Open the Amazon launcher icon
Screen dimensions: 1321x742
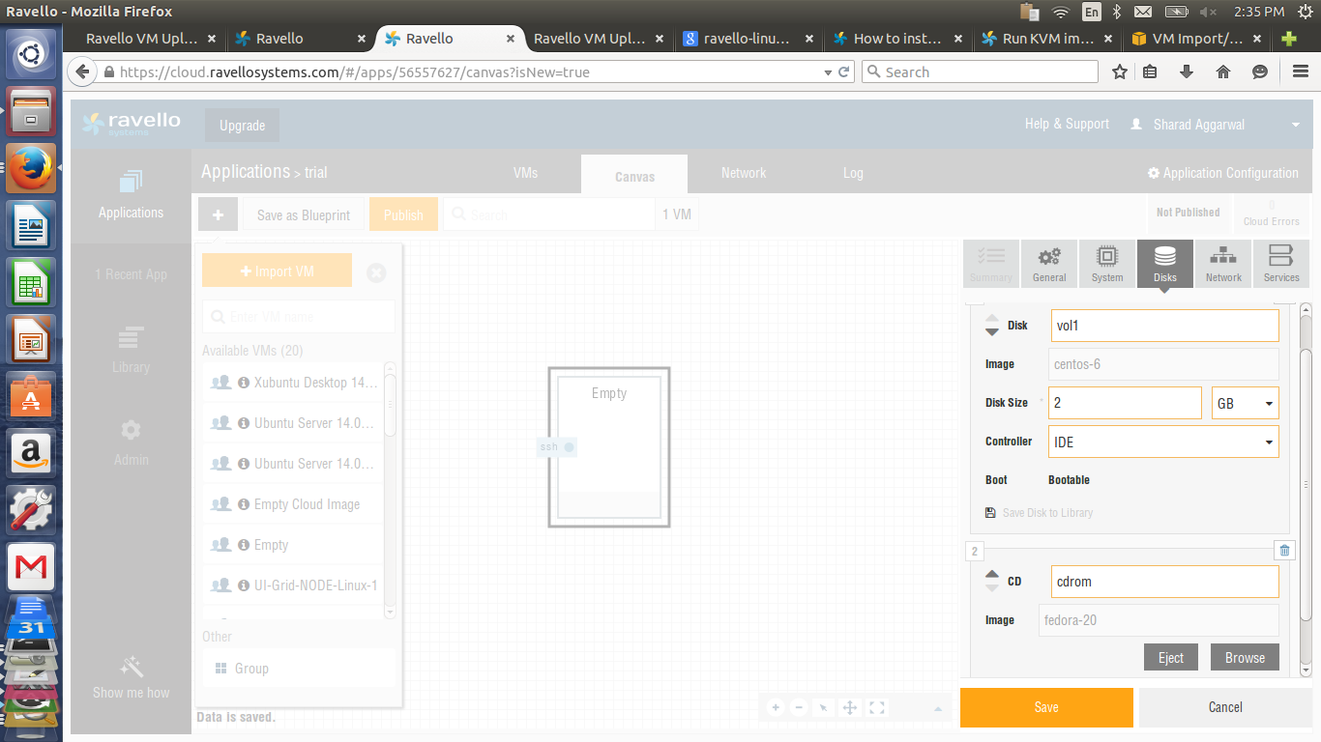click(32, 454)
